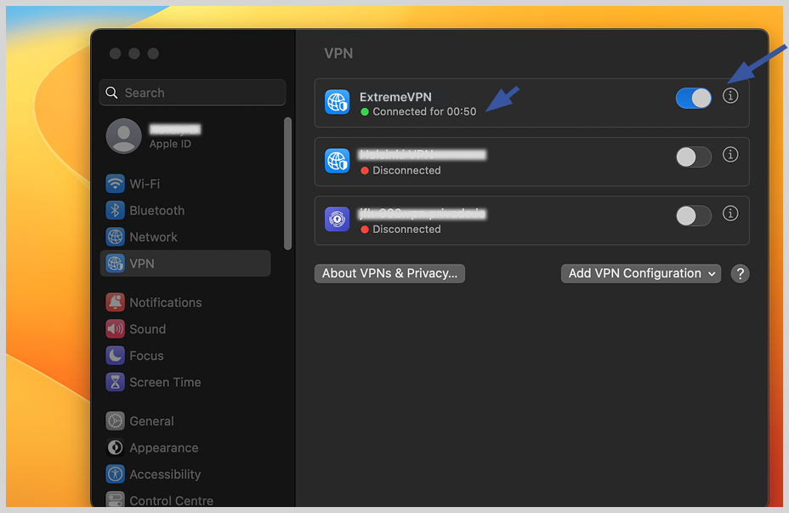This screenshot has width=789, height=513.
Task: Click the Appearance sidebar icon
Action: coord(116,447)
